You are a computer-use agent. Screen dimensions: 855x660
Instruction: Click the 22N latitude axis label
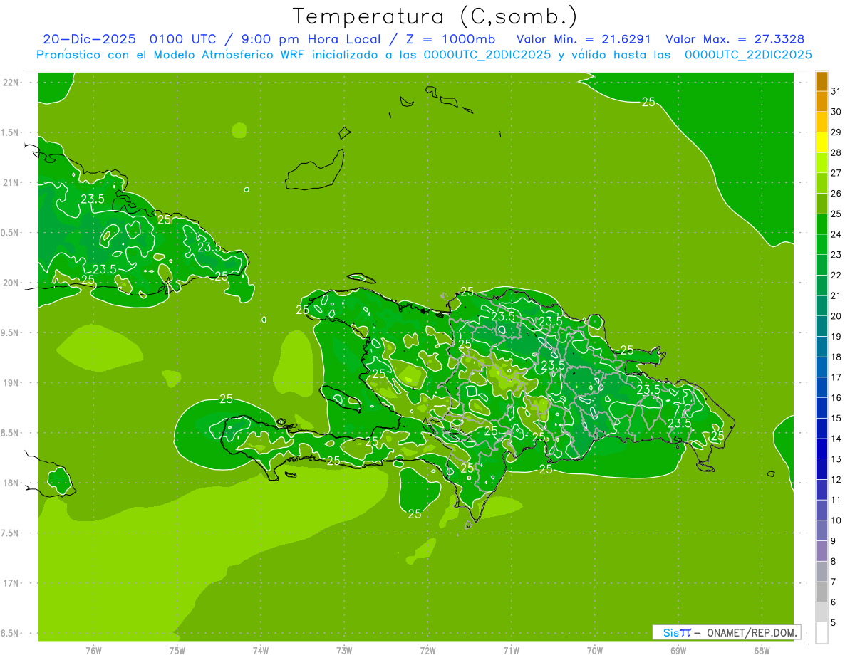(11, 83)
